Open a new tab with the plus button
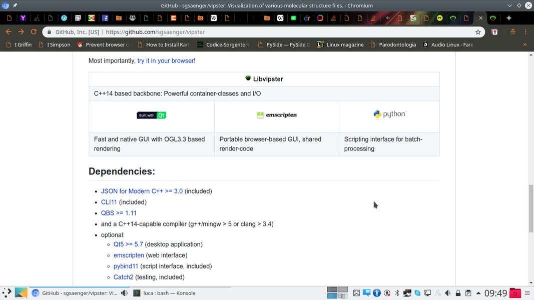The height and width of the screenshot is (300, 534). [509, 18]
